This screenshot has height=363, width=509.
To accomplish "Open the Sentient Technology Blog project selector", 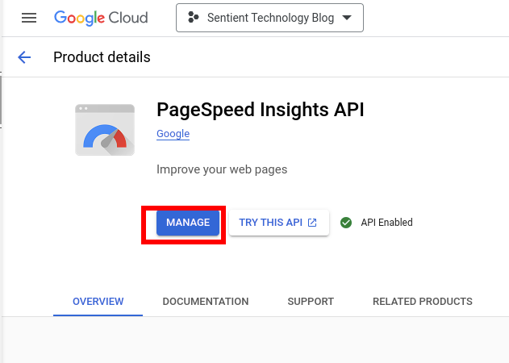I will coord(269,18).
